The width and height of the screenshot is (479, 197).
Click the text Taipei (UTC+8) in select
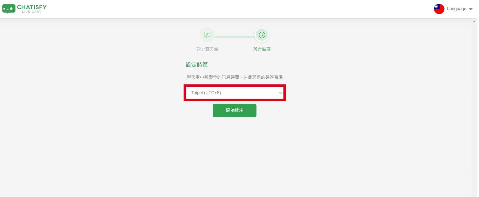tap(206, 93)
